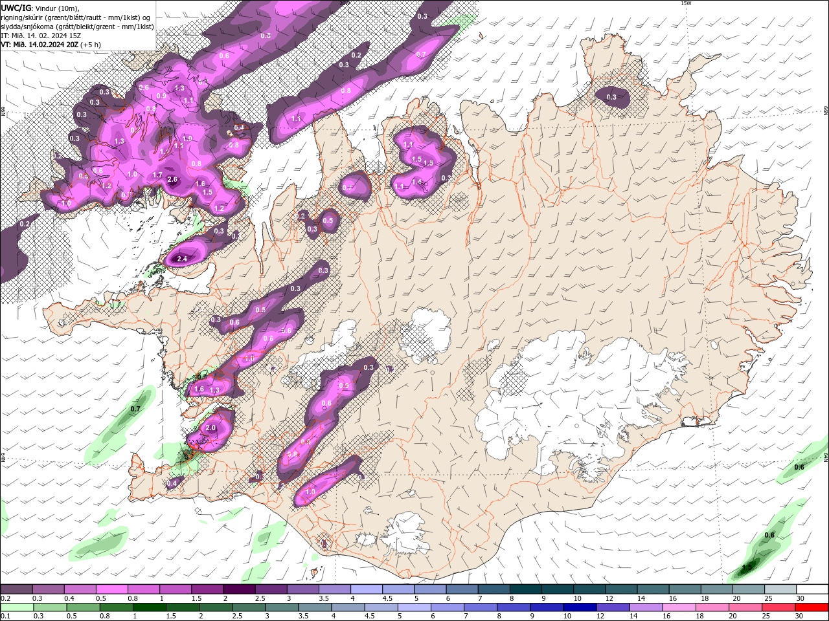Click the 0.1 label on lower color scale
Image resolution: width=829 pixels, height=621 pixels.
click(x=5, y=616)
